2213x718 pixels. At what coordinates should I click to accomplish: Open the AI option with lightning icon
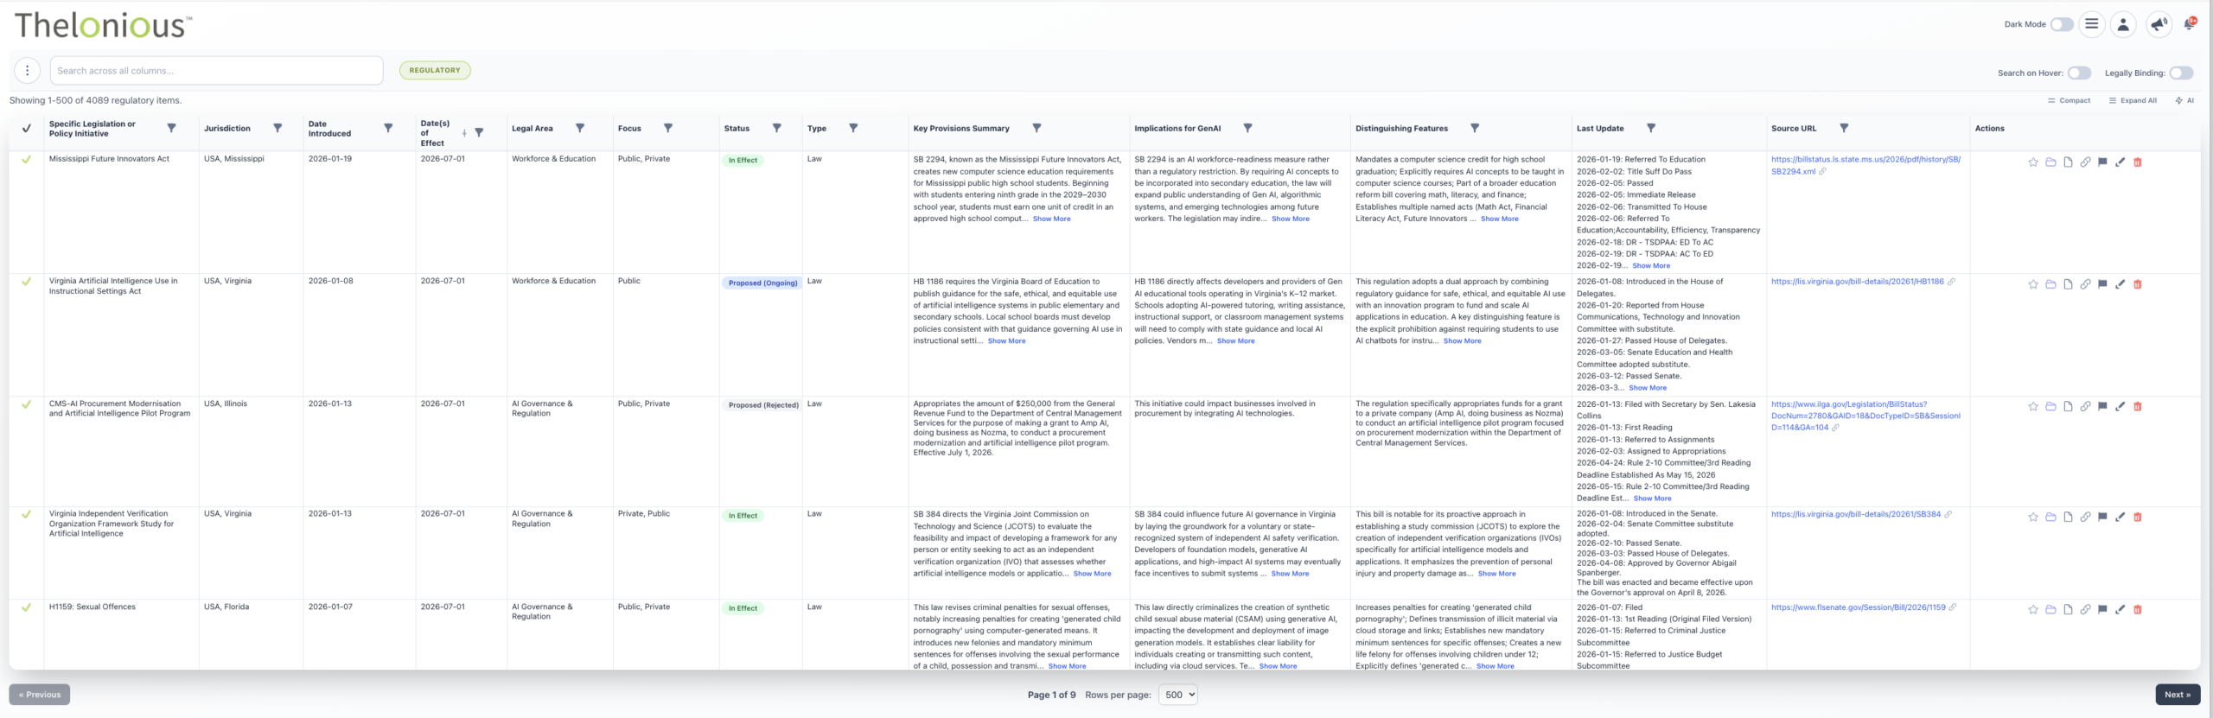point(2184,101)
